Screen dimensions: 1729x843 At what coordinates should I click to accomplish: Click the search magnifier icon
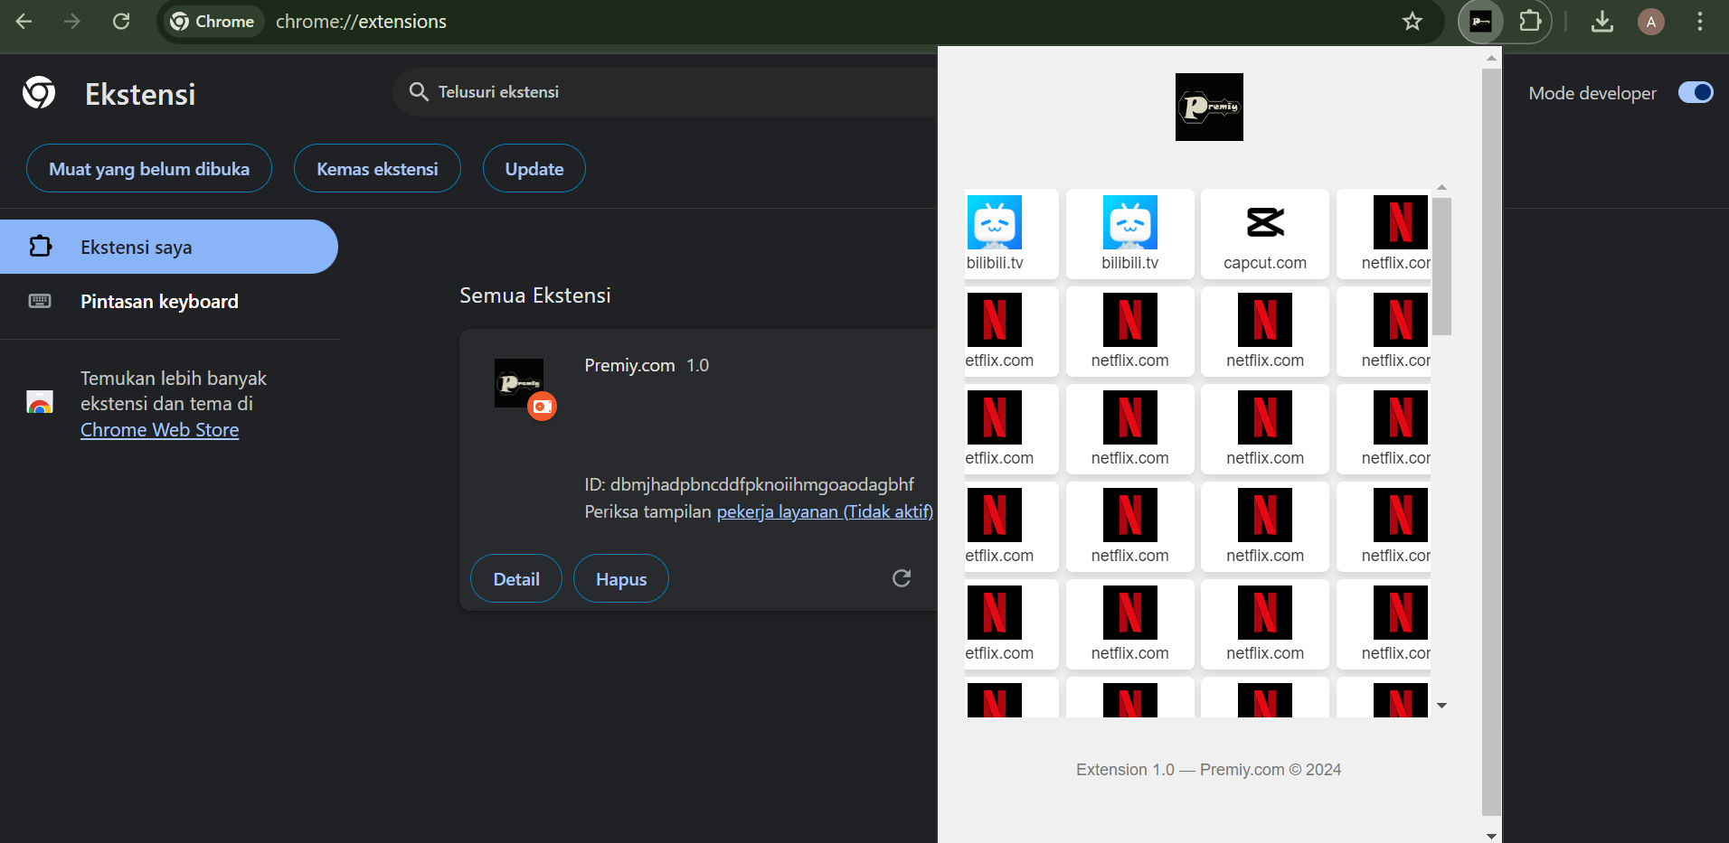(419, 91)
